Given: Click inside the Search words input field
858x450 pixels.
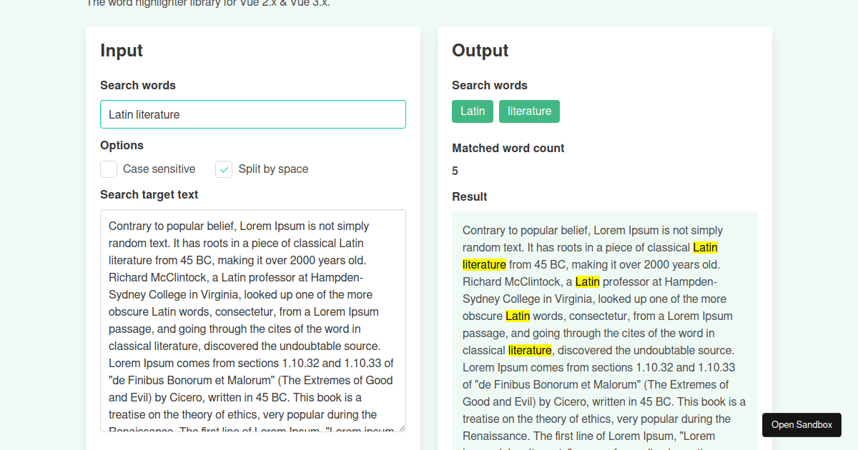Looking at the screenshot, I should pos(252,114).
